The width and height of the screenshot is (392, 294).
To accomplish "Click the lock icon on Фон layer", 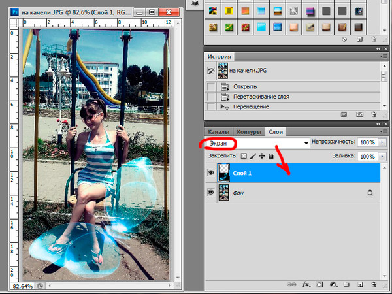I will pos(370,193).
